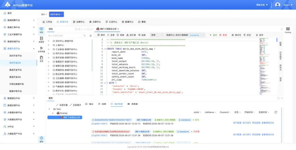Open the JobName filter dropdown
This screenshot has height=150, width=296.
(210, 112)
